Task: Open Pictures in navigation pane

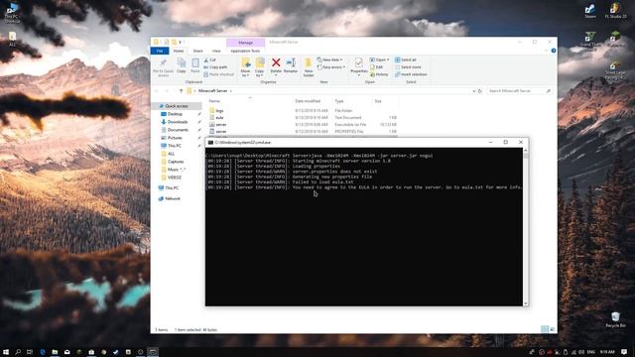Action: click(x=175, y=138)
